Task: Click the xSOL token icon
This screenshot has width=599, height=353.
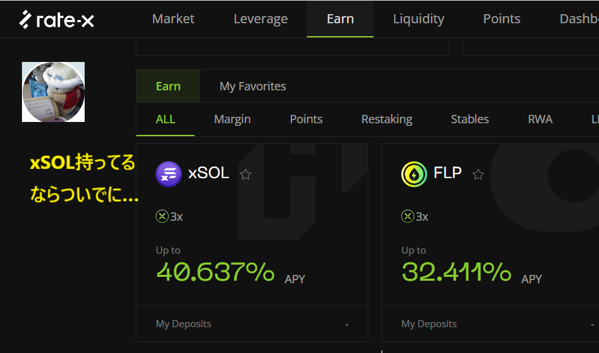Action: (169, 174)
